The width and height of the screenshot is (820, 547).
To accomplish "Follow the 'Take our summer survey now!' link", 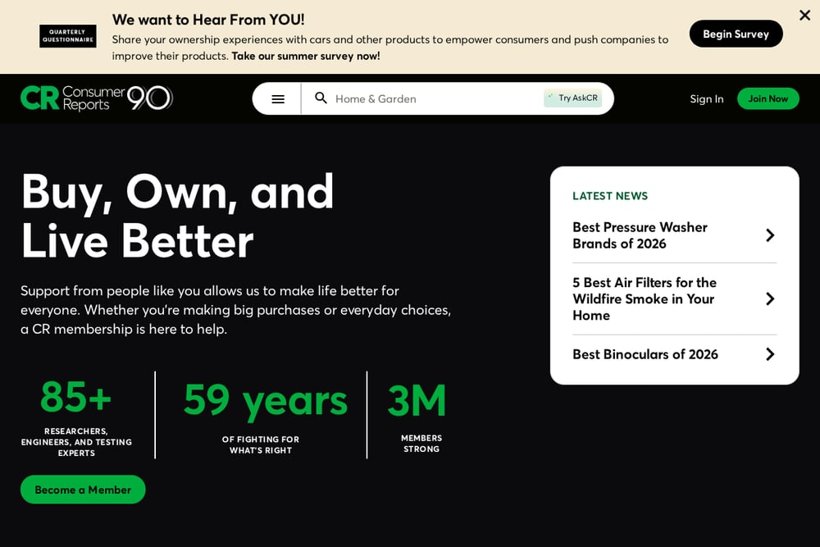I will click(x=305, y=56).
